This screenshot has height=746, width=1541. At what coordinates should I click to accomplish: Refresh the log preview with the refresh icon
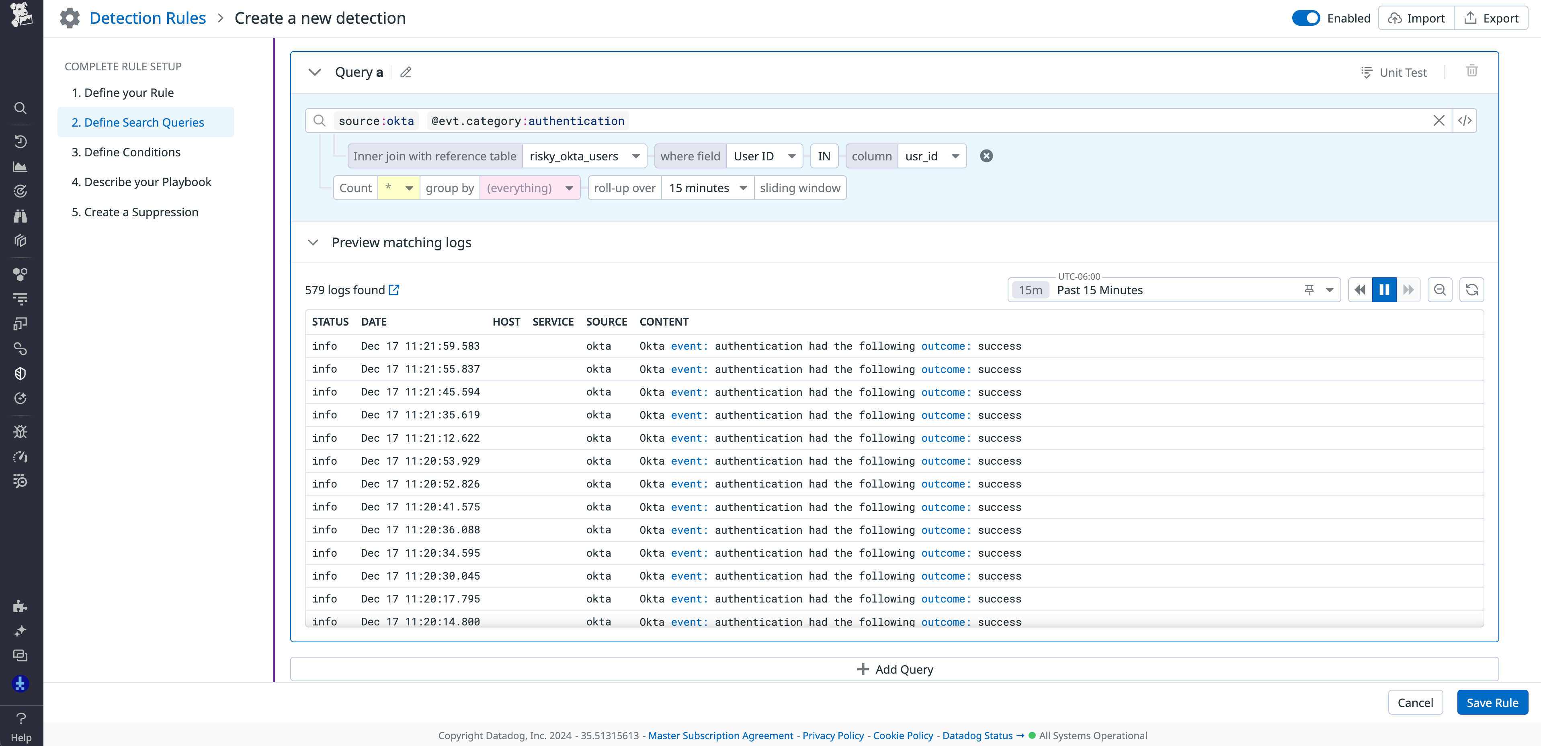pyautogui.click(x=1472, y=289)
